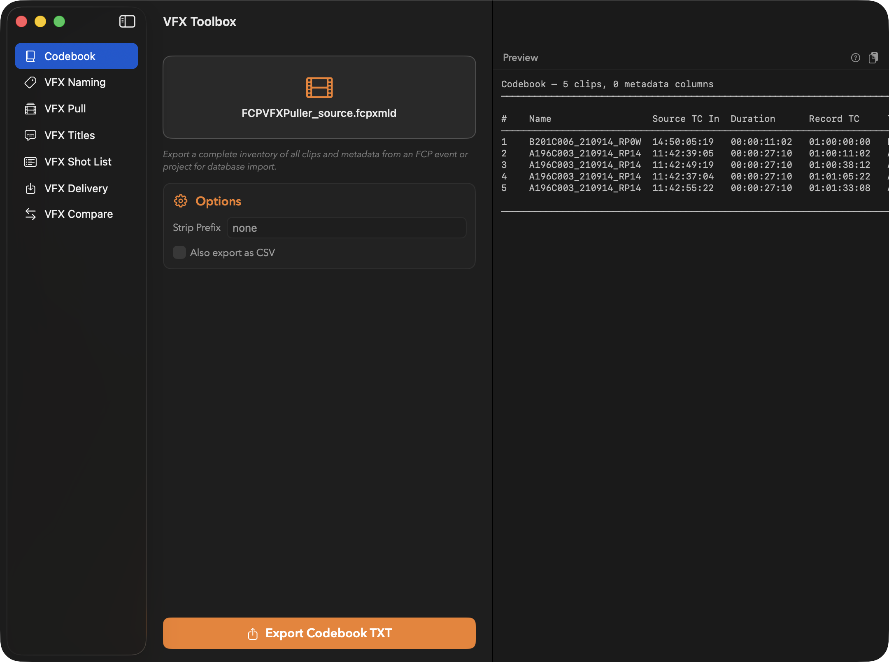The height and width of the screenshot is (662, 889).
Task: Click the Options gear icon
Action: point(180,201)
